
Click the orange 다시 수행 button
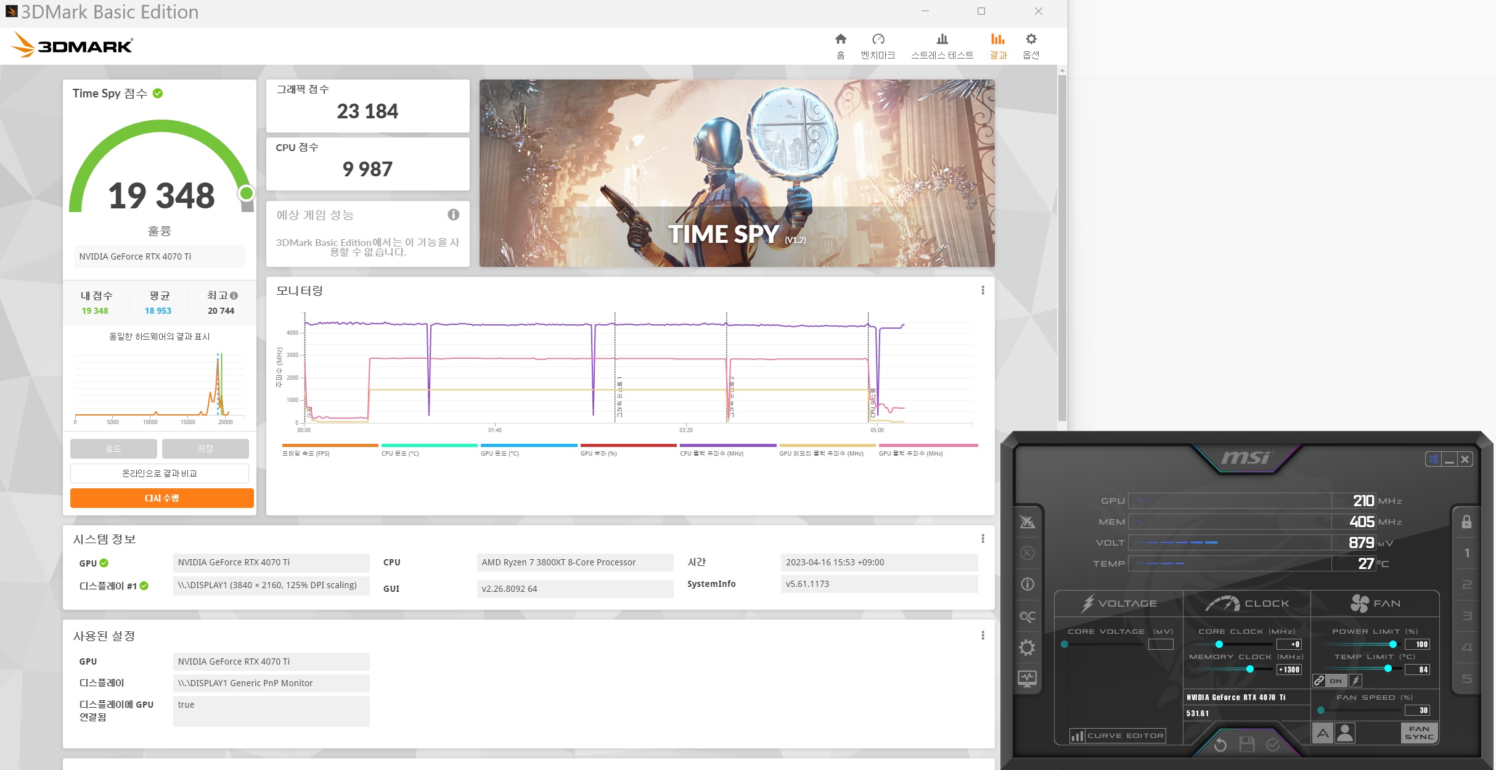pyautogui.click(x=162, y=498)
